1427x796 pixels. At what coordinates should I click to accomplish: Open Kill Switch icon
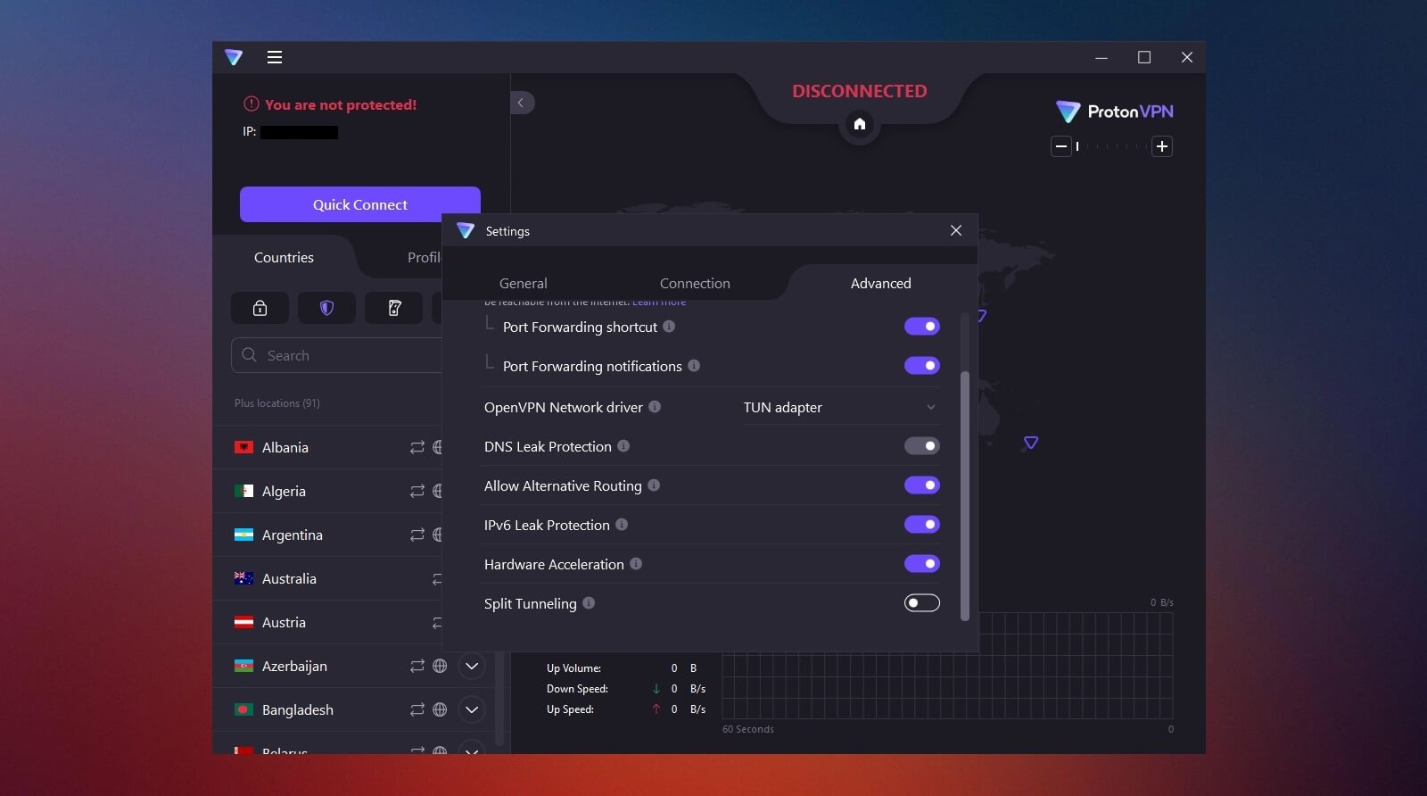coord(393,308)
